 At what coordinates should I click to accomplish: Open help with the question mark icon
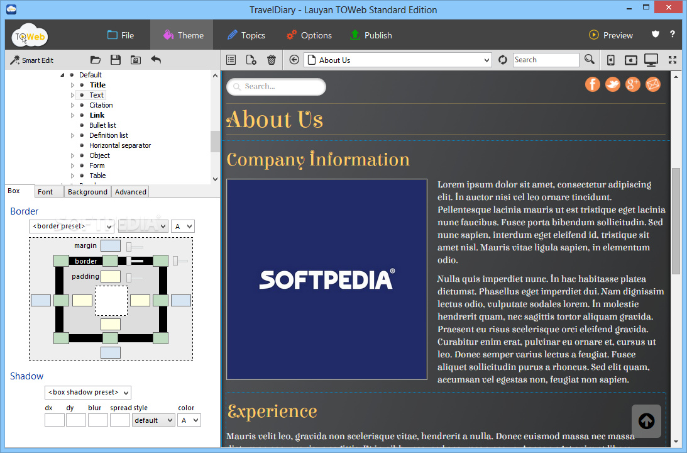(x=673, y=34)
